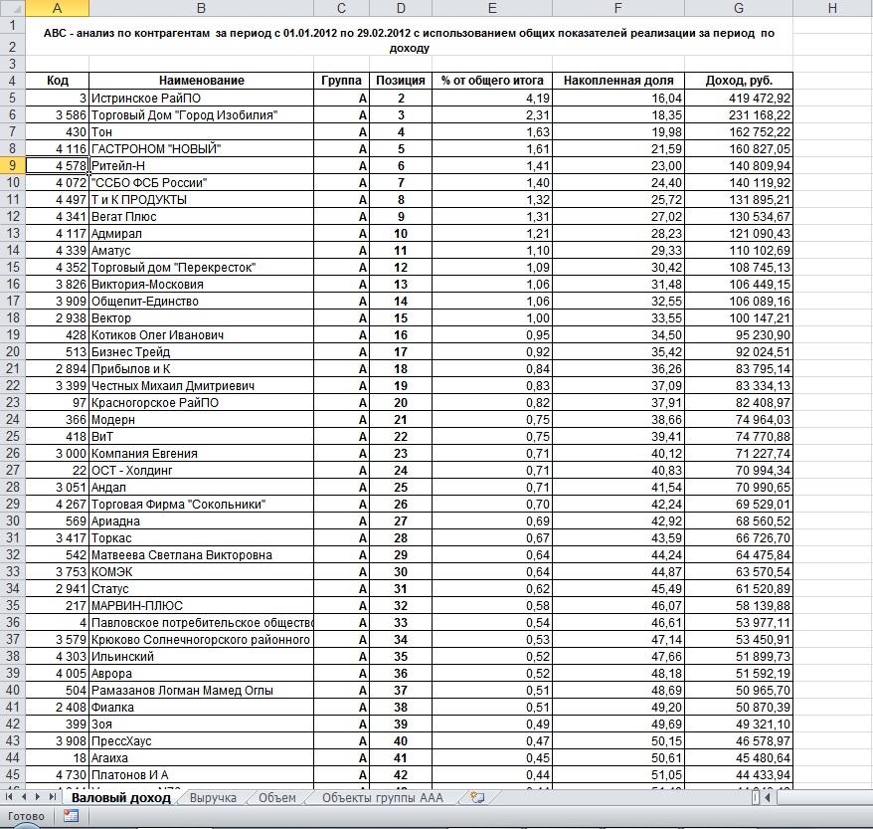Click the tab split handle beside the scrollbar
Screen dimensions: 873x829
755,797
